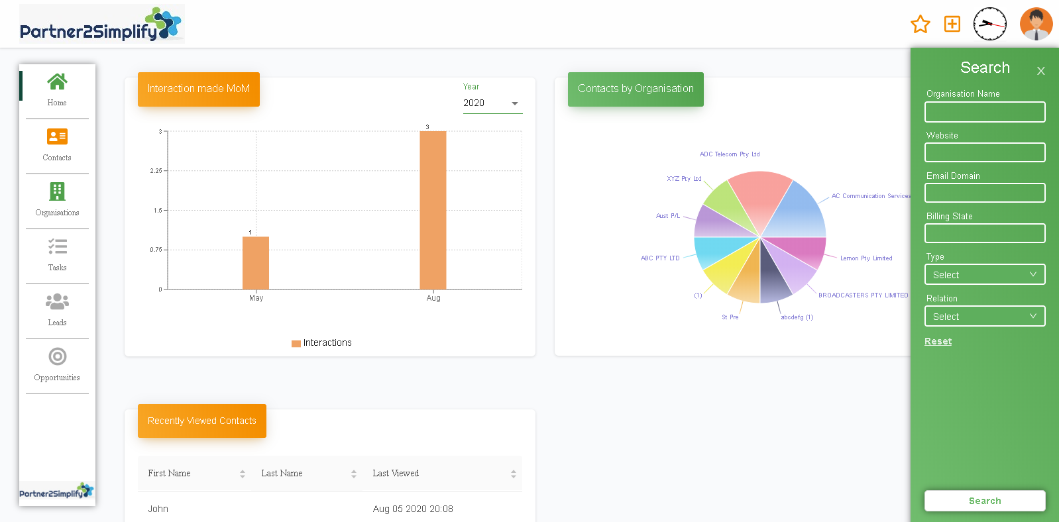Click the XYZ Pty Ltd pie label
Image resolution: width=1059 pixels, height=522 pixels.
point(684,179)
